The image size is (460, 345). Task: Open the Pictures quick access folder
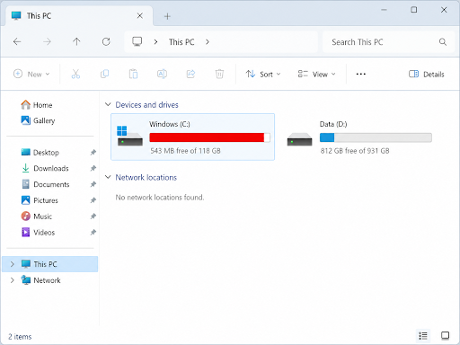[40, 200]
